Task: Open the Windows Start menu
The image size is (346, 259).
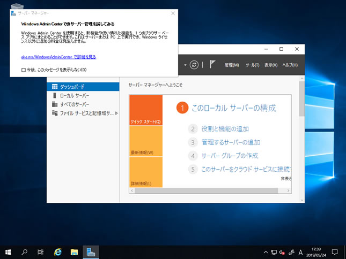Action: pos(8,252)
